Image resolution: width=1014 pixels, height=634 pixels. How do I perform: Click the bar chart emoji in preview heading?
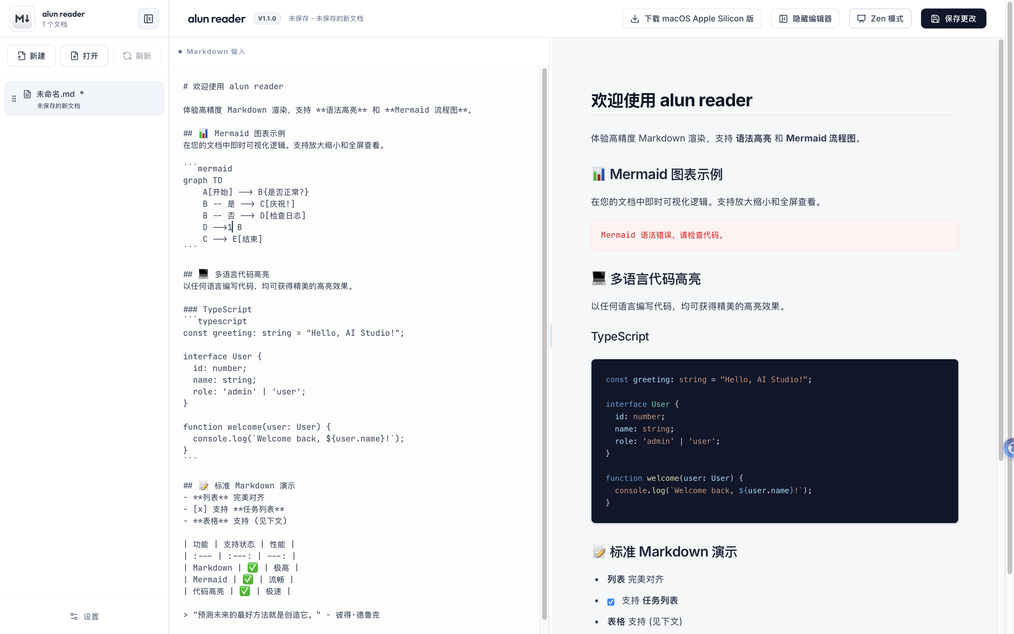598,174
